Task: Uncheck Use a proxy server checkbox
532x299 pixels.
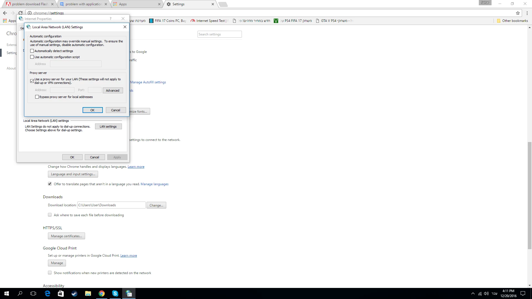Action: tap(32, 81)
